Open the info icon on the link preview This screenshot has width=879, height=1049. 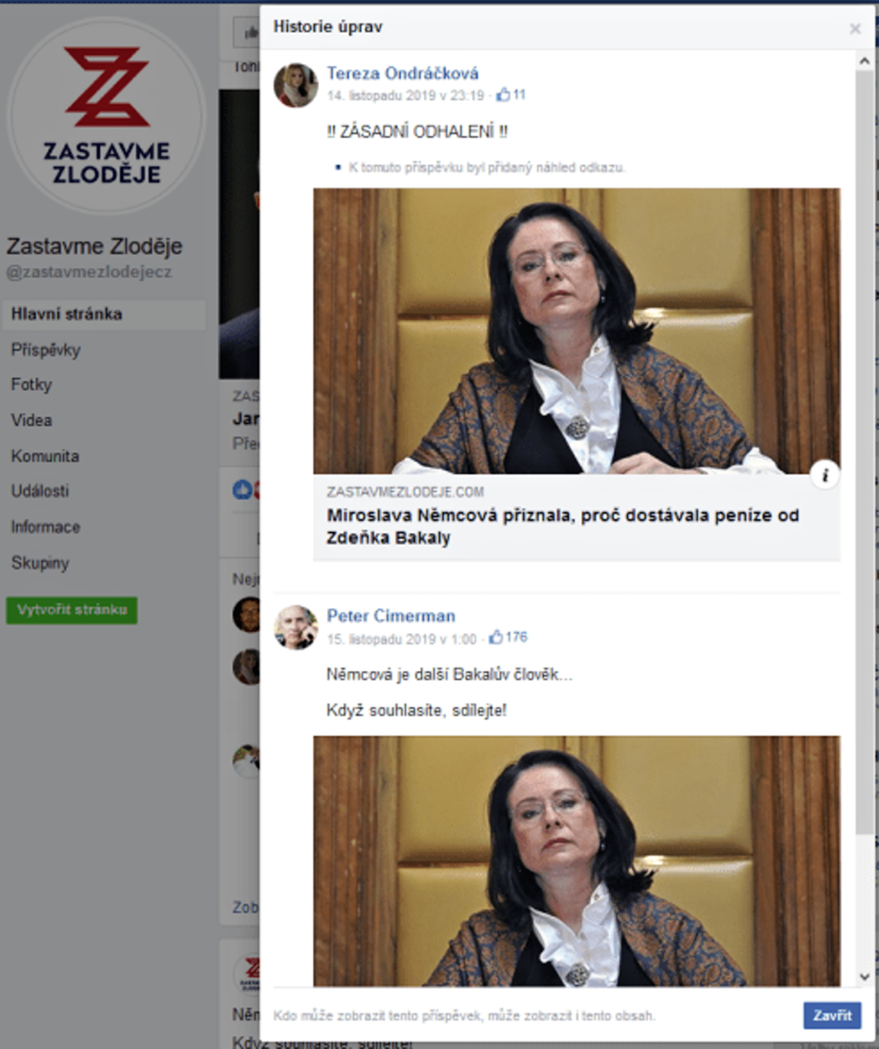pos(825,475)
